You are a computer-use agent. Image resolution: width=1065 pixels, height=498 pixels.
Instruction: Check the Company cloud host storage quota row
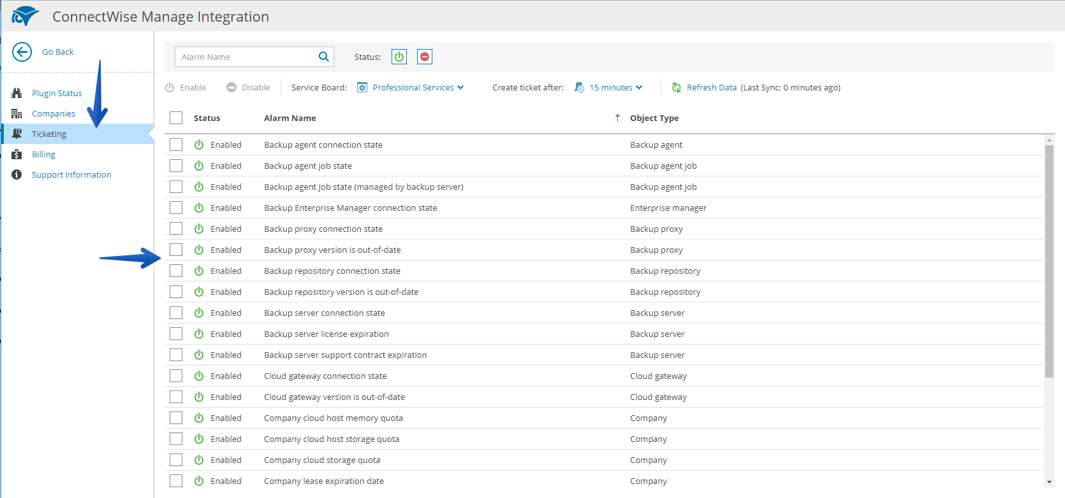[x=176, y=439]
